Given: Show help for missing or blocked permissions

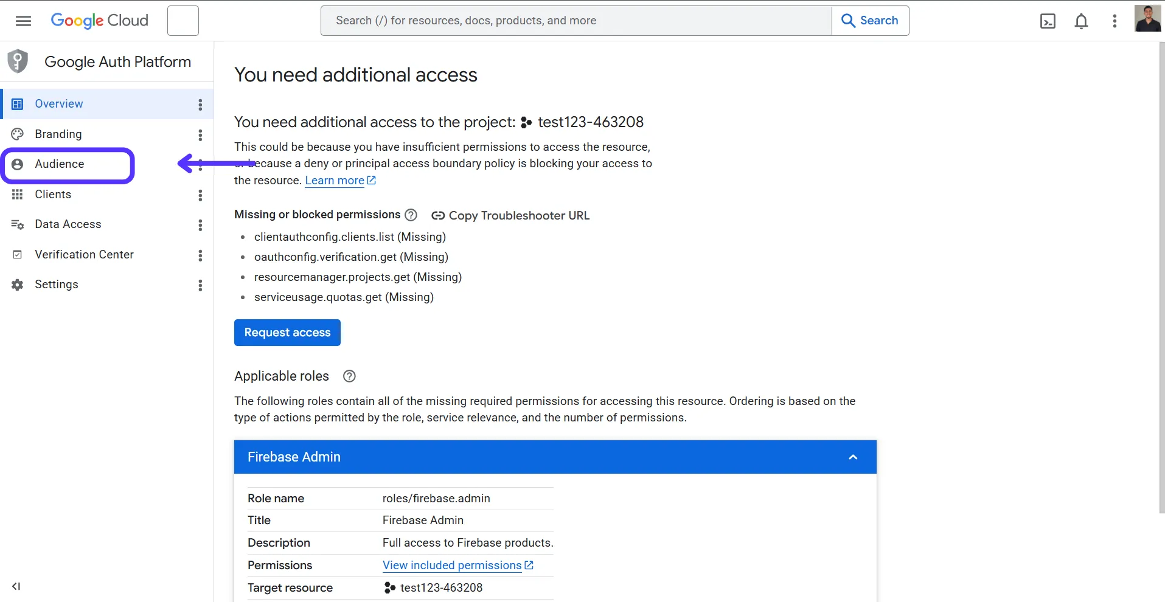Looking at the screenshot, I should 411,215.
